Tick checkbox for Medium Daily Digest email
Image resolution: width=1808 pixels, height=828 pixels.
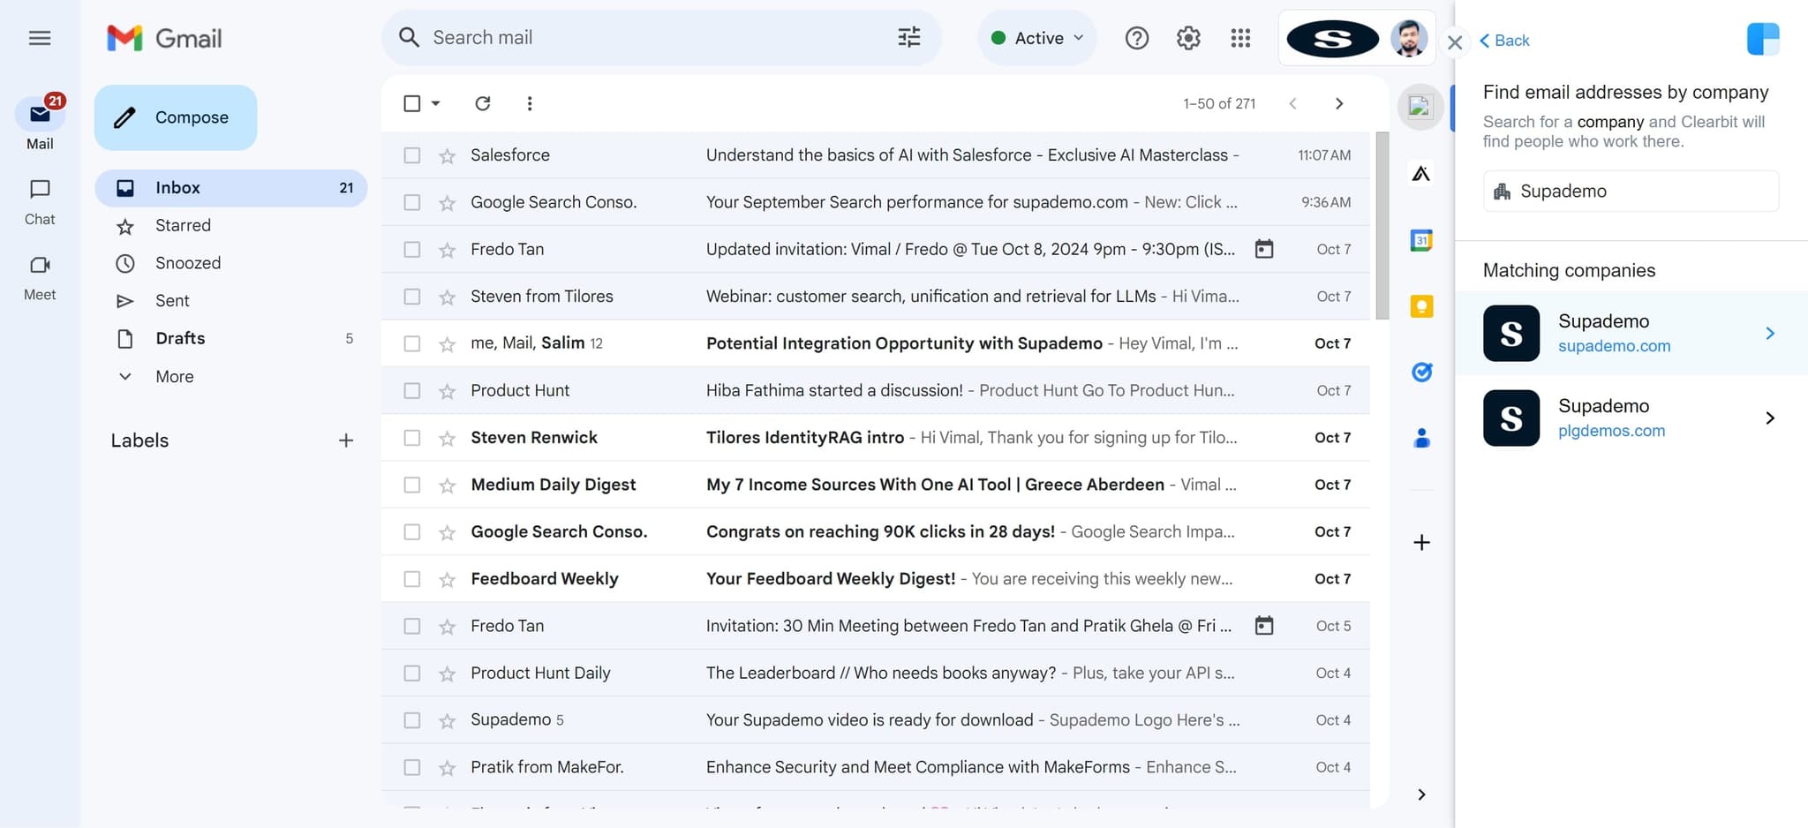point(412,485)
